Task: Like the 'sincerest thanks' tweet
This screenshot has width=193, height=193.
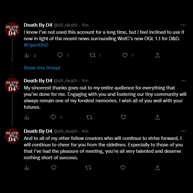Action: click(123, 117)
